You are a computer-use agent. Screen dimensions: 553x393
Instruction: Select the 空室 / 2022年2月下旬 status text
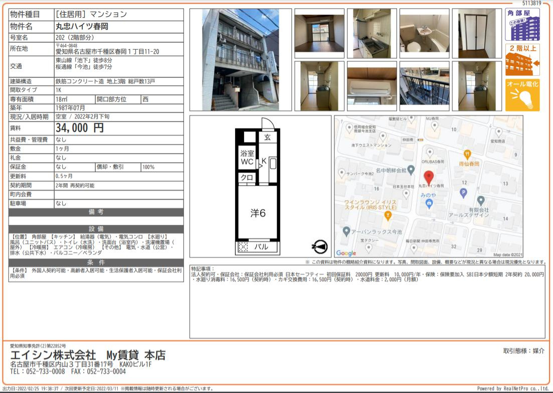[x=83, y=116]
